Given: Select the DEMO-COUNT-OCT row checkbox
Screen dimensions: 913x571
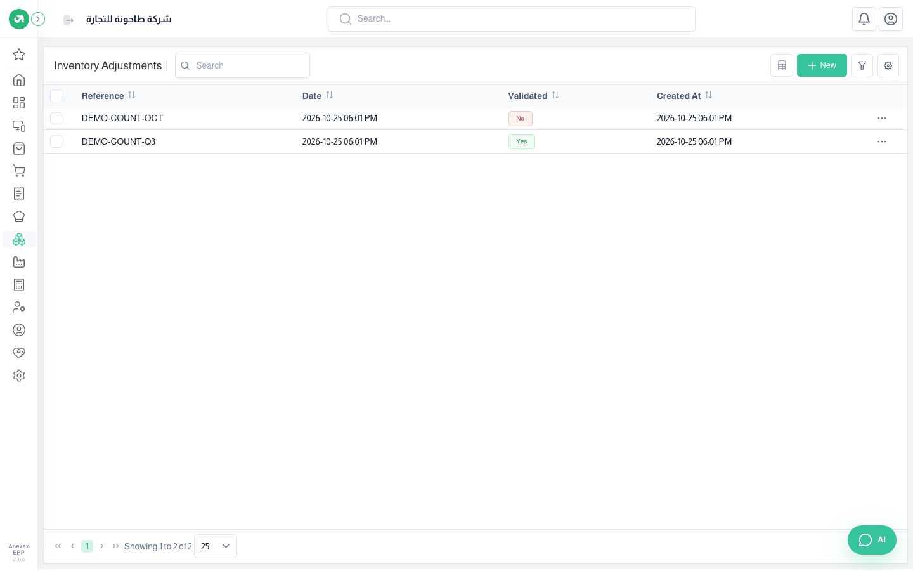Looking at the screenshot, I should (56, 119).
